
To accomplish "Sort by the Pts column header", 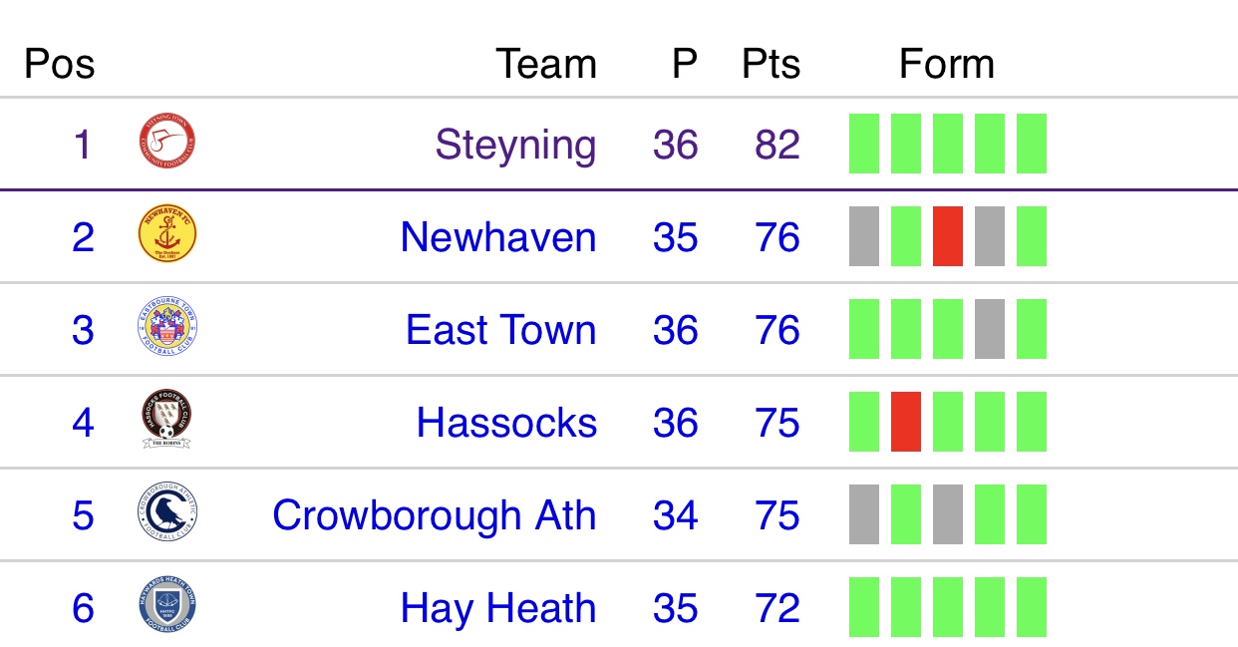I will click(x=771, y=64).
